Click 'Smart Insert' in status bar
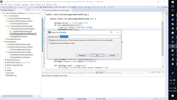This screenshot has height=100, width=177. tap(82, 99)
